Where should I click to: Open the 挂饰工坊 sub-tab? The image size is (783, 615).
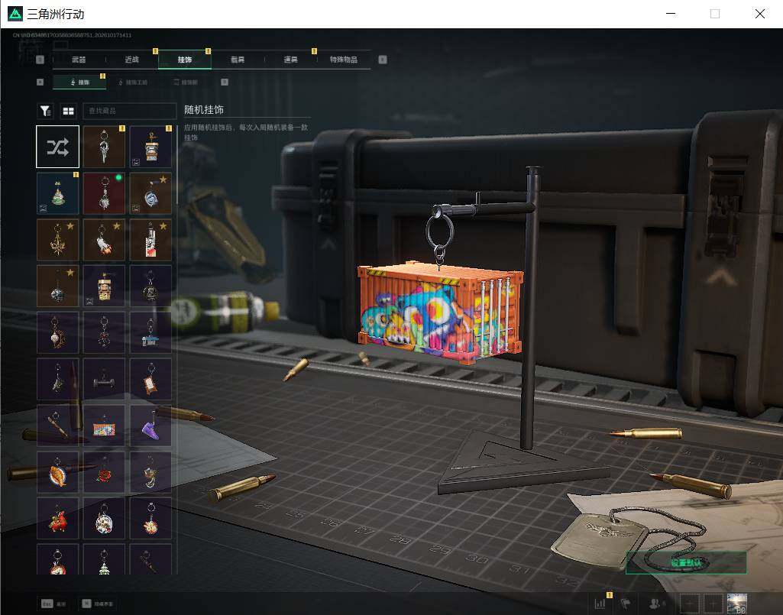[x=134, y=82]
